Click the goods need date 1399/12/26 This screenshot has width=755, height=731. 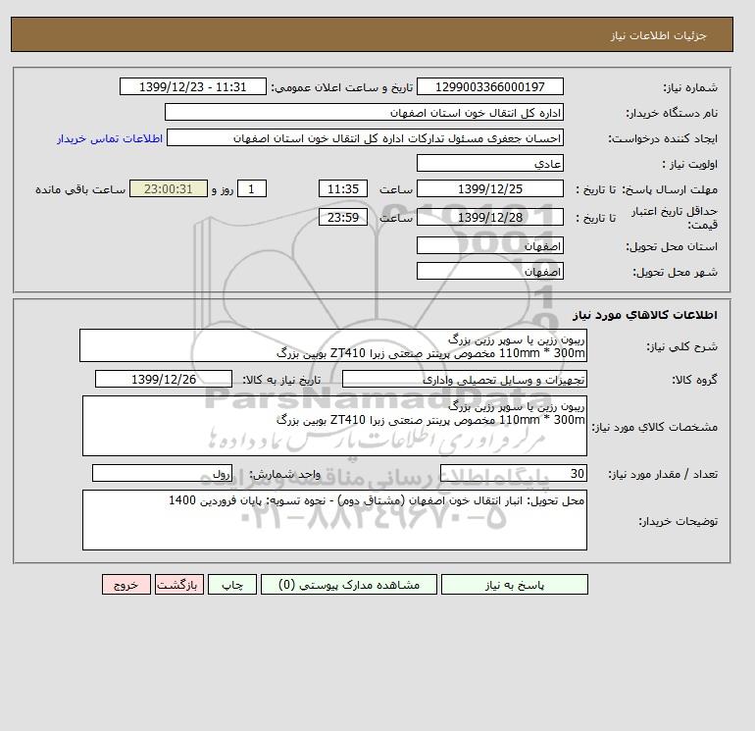pos(164,379)
